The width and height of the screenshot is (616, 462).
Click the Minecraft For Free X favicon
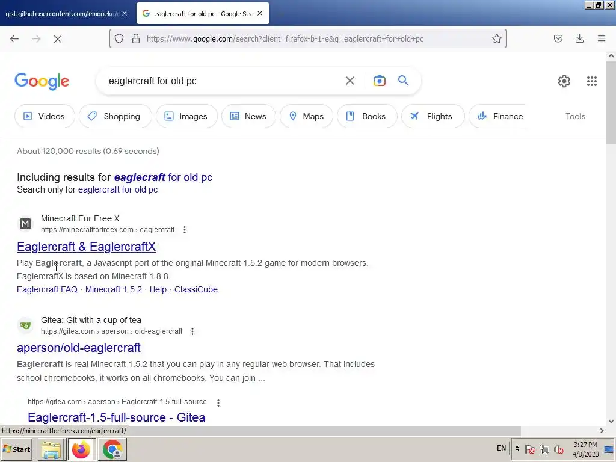[x=25, y=224]
